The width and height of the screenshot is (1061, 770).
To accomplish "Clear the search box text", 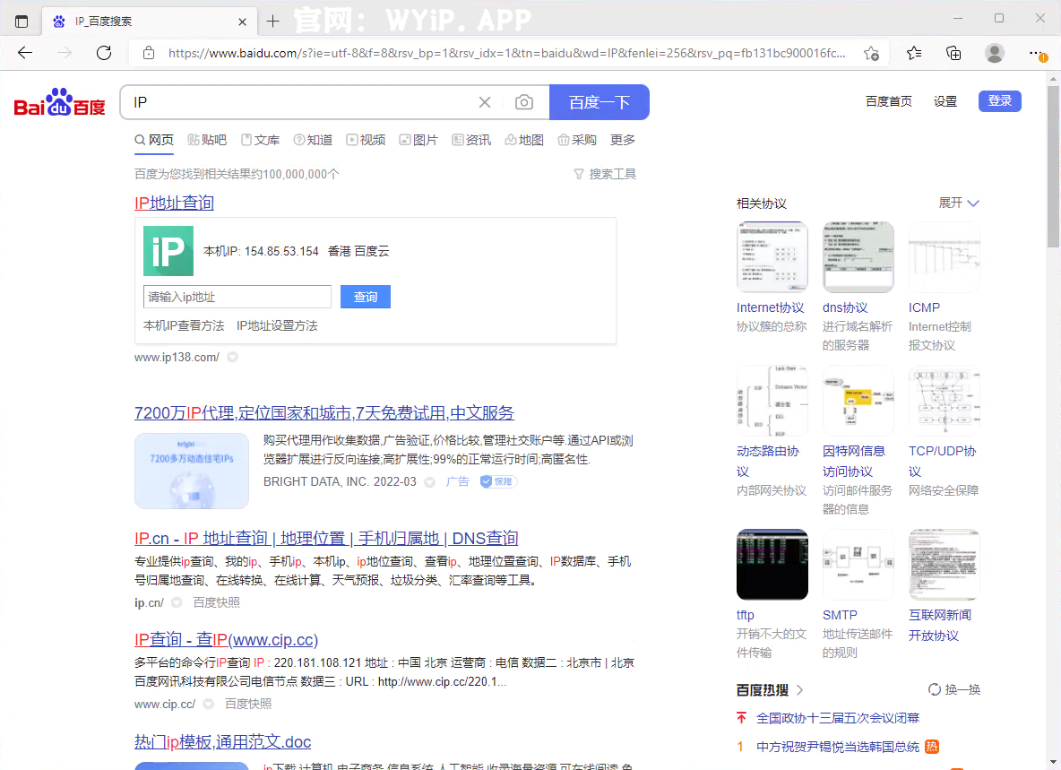I will (485, 102).
